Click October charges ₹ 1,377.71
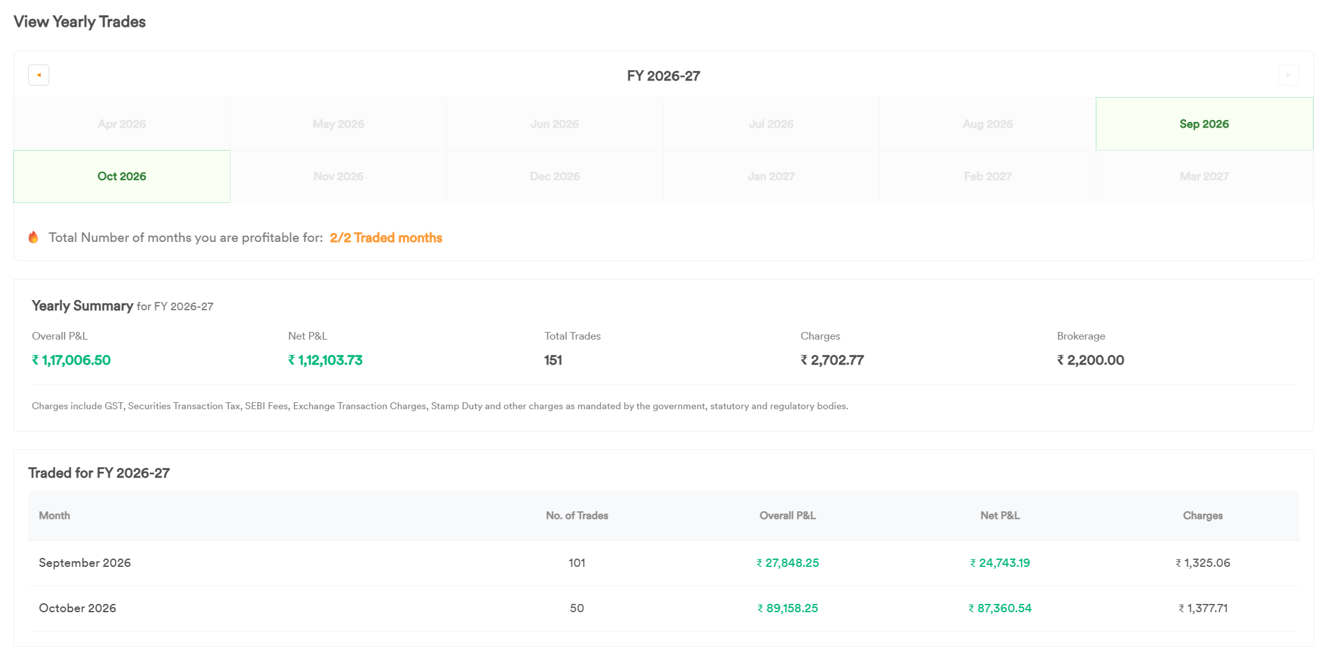1332x662 pixels. click(x=1203, y=608)
